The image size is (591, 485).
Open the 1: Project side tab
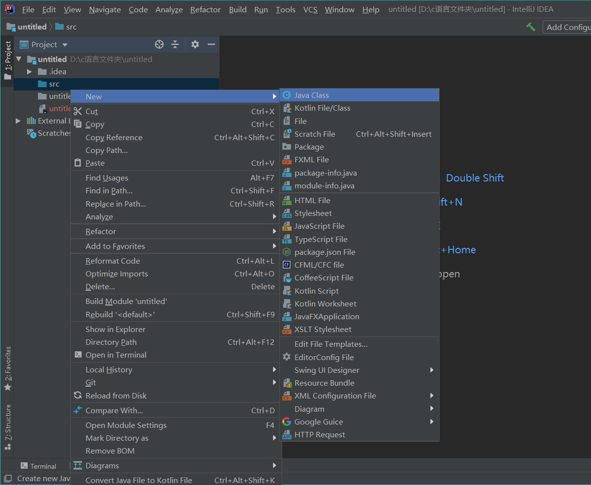7,61
